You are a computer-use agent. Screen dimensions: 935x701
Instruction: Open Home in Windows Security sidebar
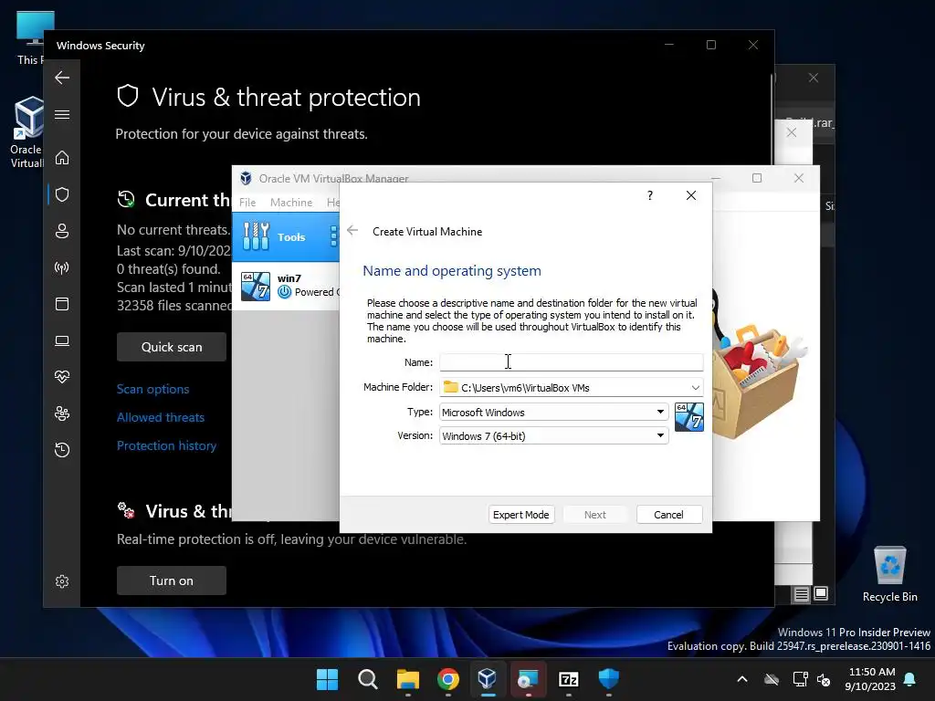tap(62, 158)
